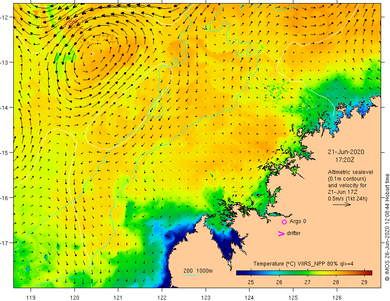Click the 'drifter' label text

point(293,233)
